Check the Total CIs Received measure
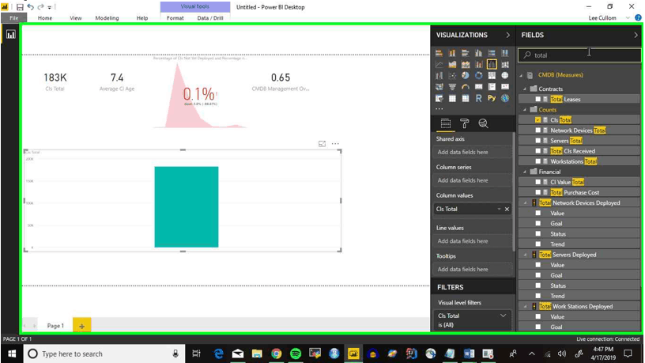The height and width of the screenshot is (363, 645). (x=537, y=151)
